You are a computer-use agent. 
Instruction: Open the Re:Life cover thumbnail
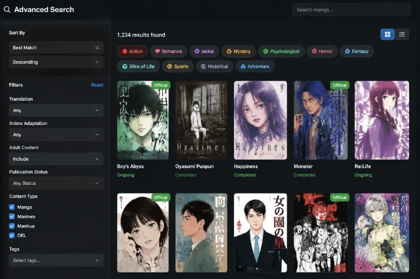pos(382,120)
